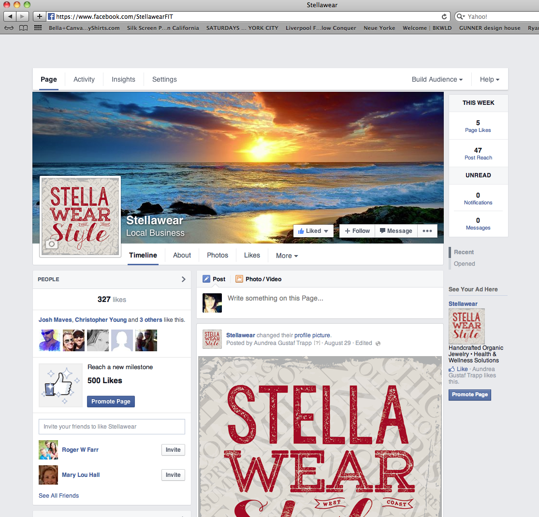Open Reading List glasses icon

click(x=9, y=28)
